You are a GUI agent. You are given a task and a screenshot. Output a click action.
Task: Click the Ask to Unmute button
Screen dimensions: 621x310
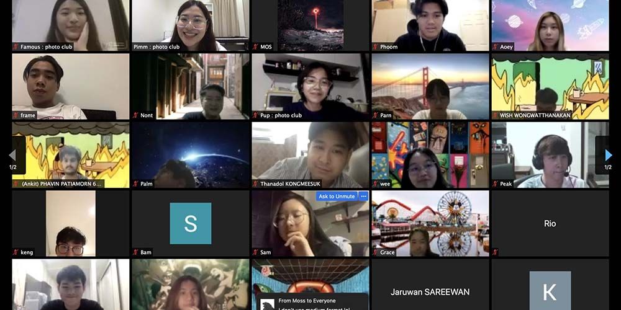click(336, 197)
